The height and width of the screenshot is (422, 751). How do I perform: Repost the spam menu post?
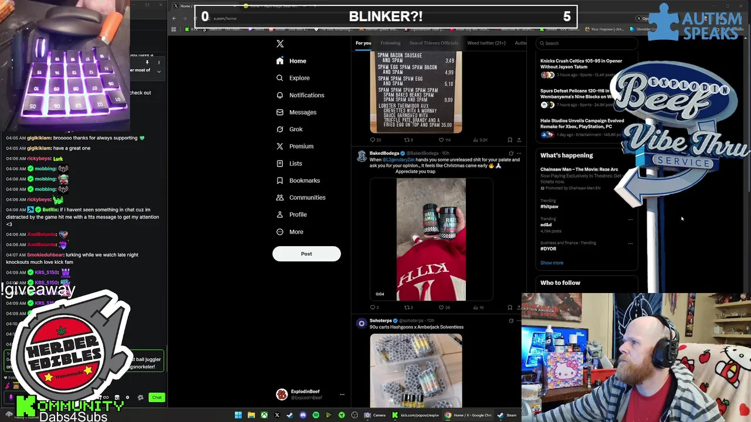408,140
